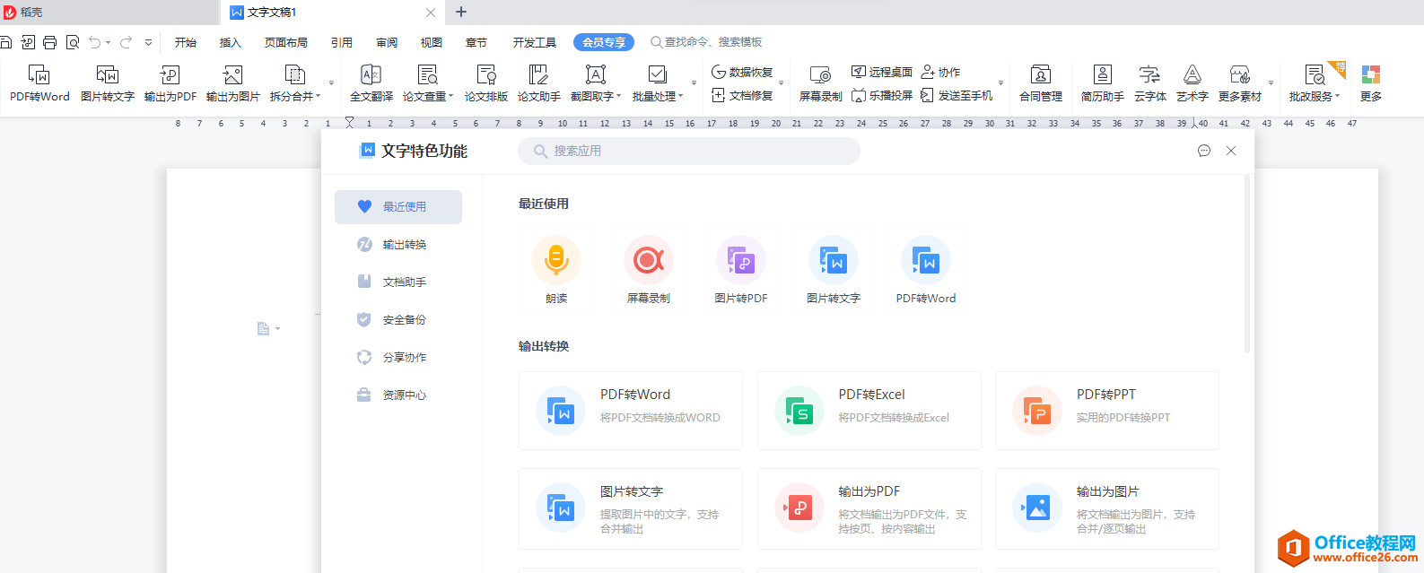The image size is (1424, 573).
Task: Select 最近使用 sidebar category
Action: coord(398,206)
